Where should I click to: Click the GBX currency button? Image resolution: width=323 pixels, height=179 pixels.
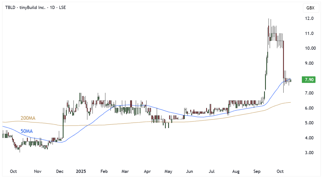coord(310,8)
